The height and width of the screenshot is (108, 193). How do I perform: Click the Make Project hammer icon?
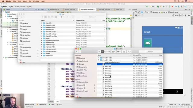coord(147,7)
